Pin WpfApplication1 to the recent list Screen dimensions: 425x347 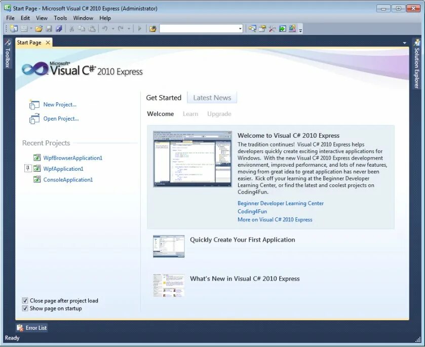click(28, 169)
